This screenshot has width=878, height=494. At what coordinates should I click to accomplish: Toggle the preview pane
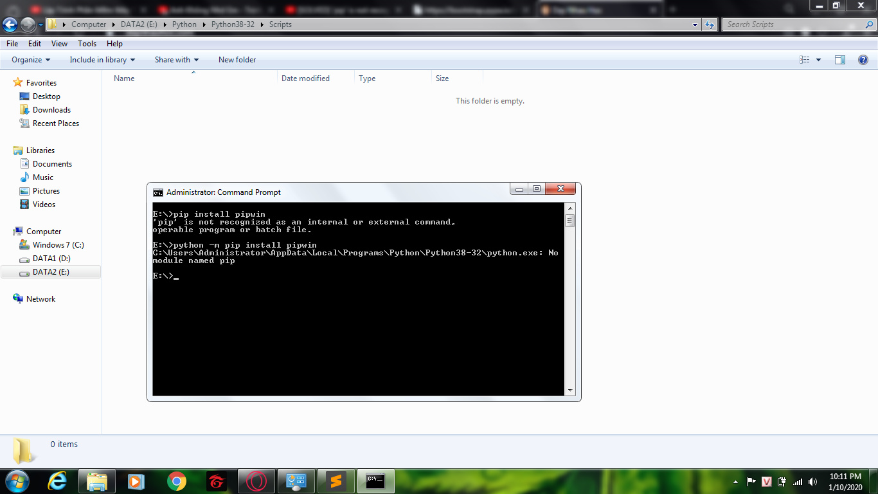[x=839, y=60]
